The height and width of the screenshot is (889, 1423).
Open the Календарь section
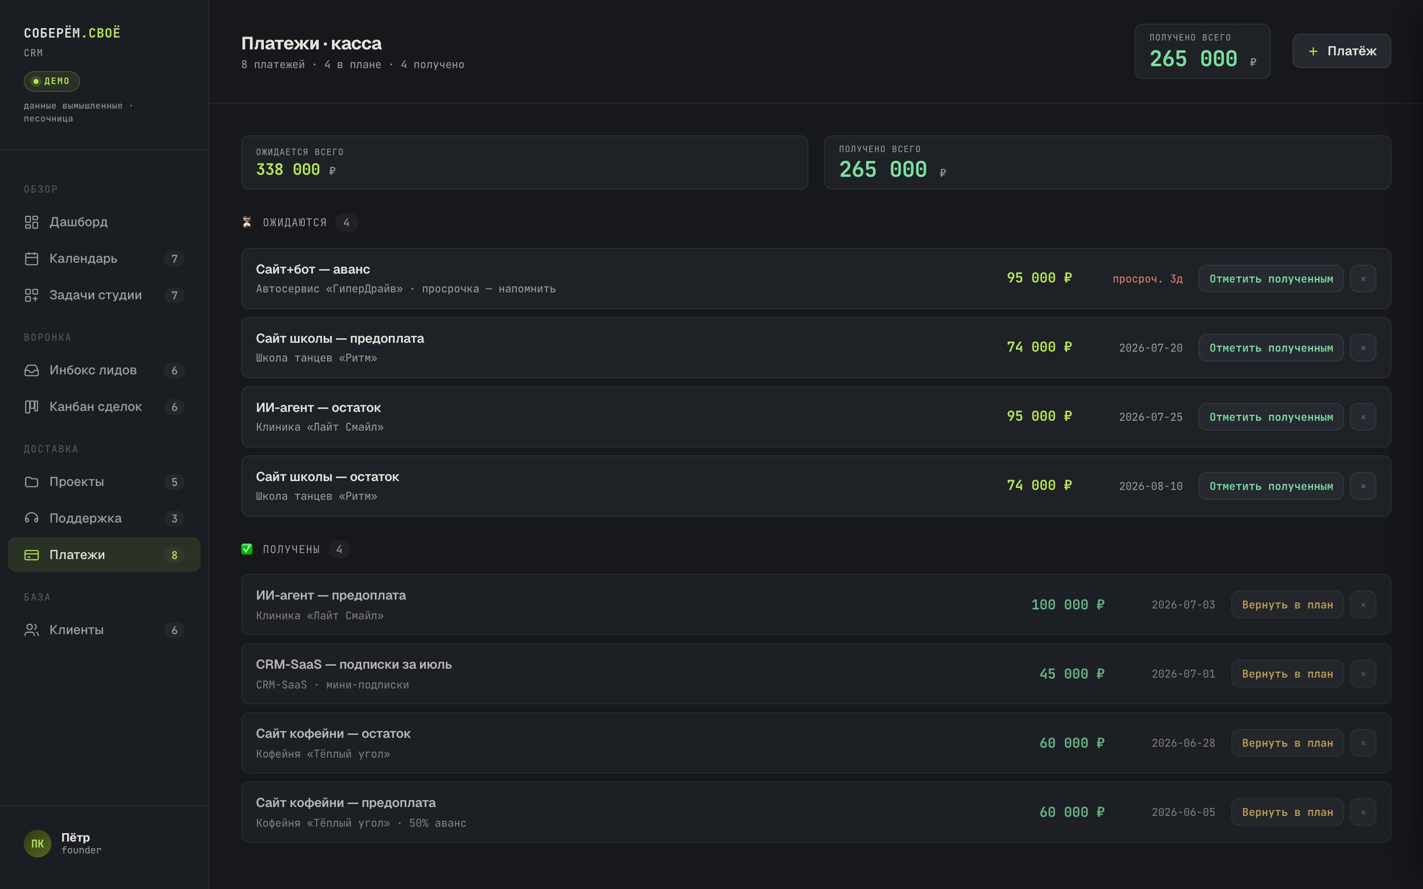point(104,259)
